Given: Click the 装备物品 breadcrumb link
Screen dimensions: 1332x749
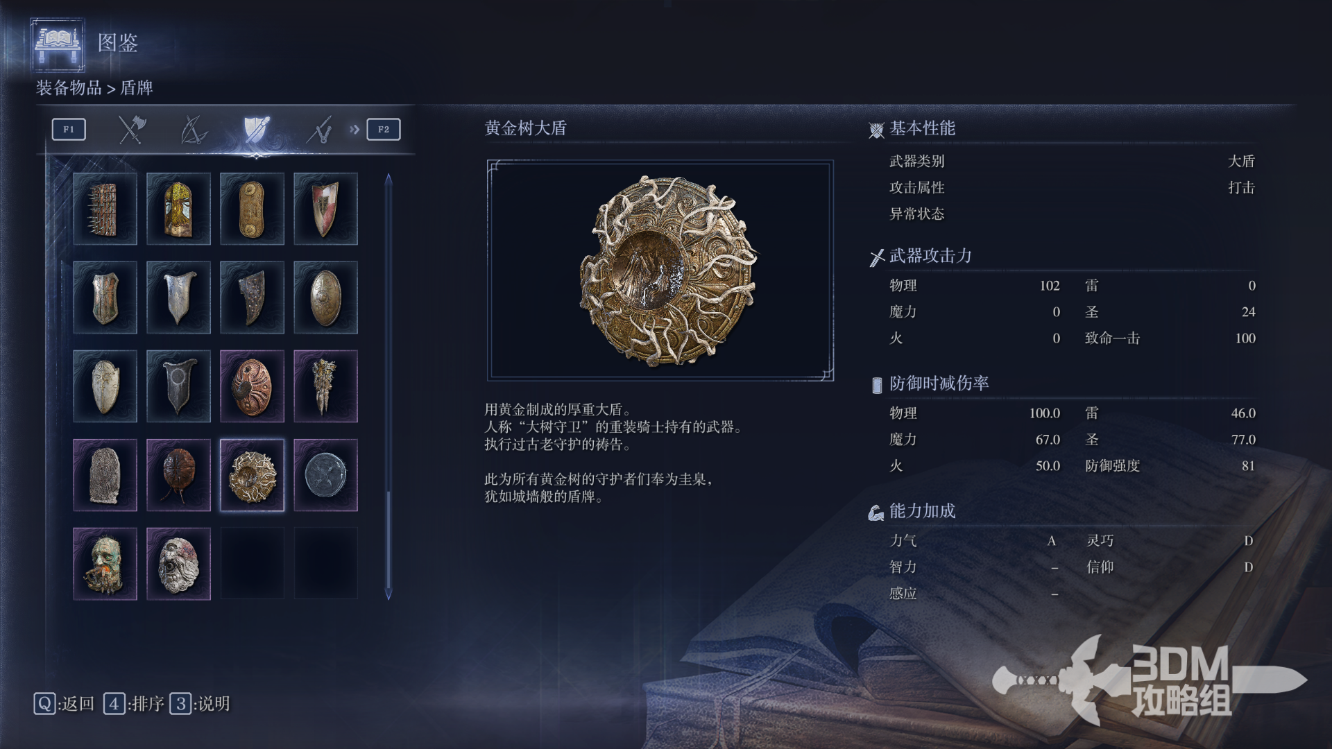Looking at the screenshot, I should (x=69, y=88).
